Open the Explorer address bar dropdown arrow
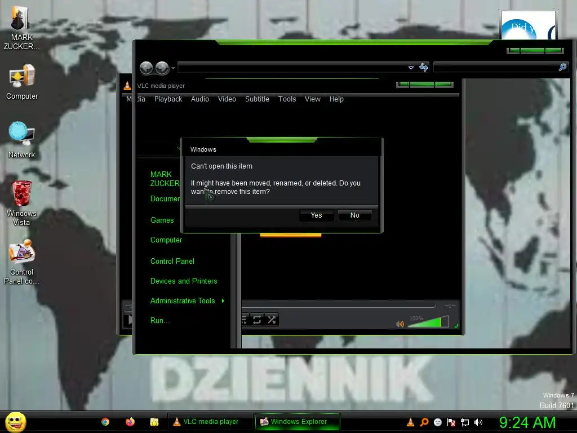This screenshot has height=433, width=577. pyautogui.click(x=411, y=68)
